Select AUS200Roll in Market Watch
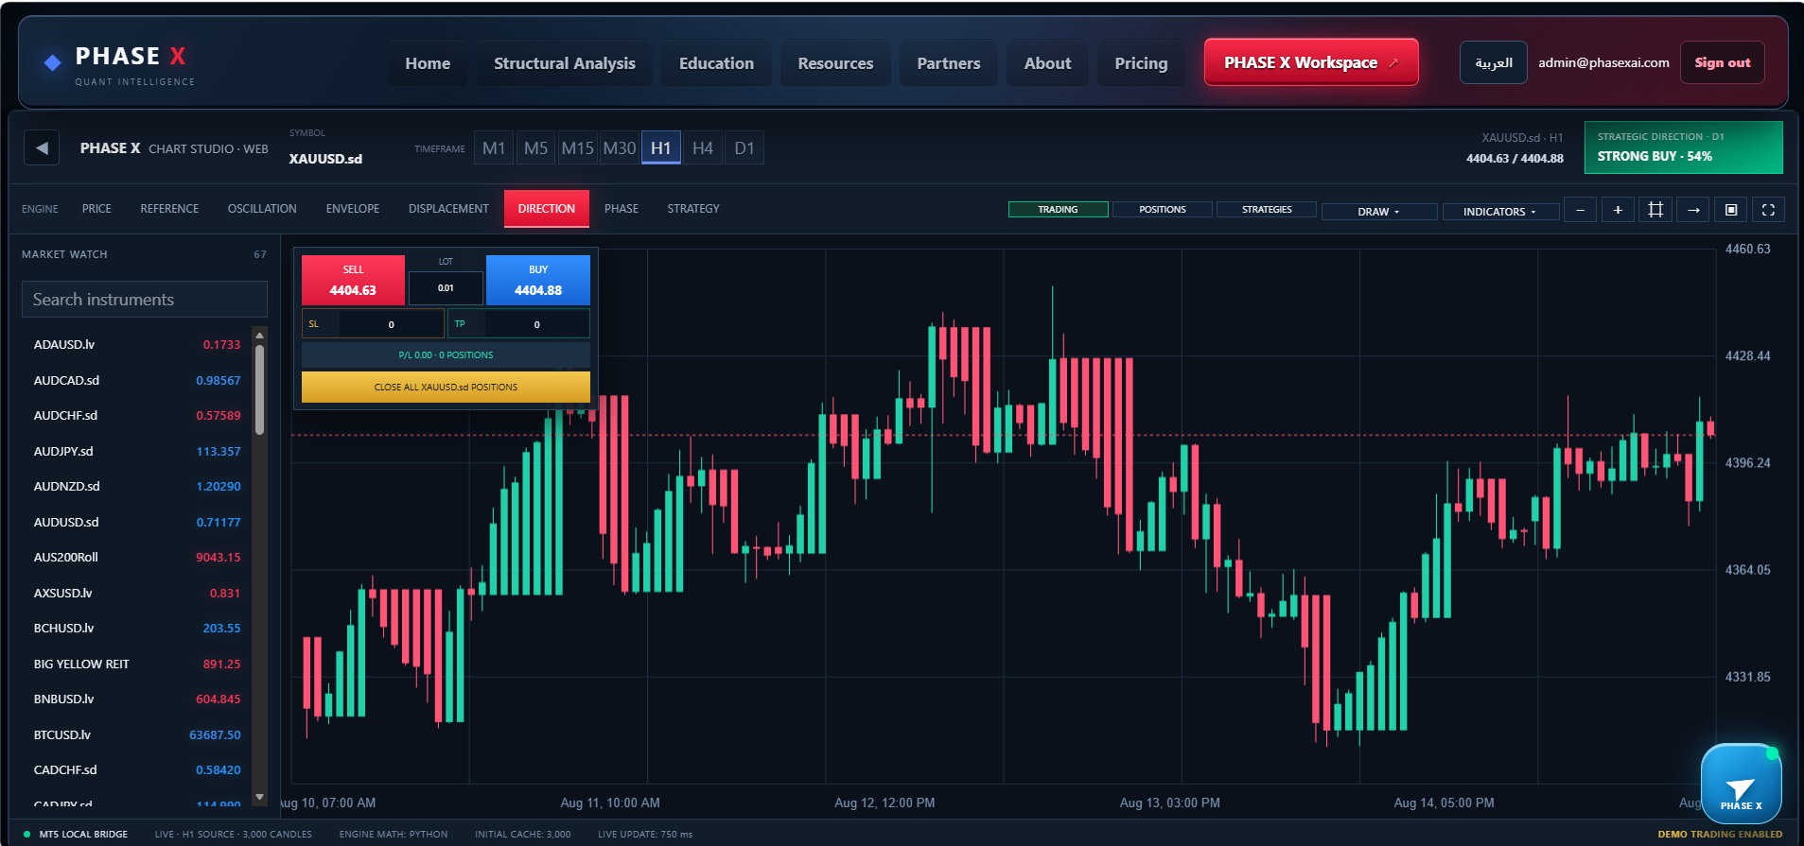 click(x=137, y=557)
